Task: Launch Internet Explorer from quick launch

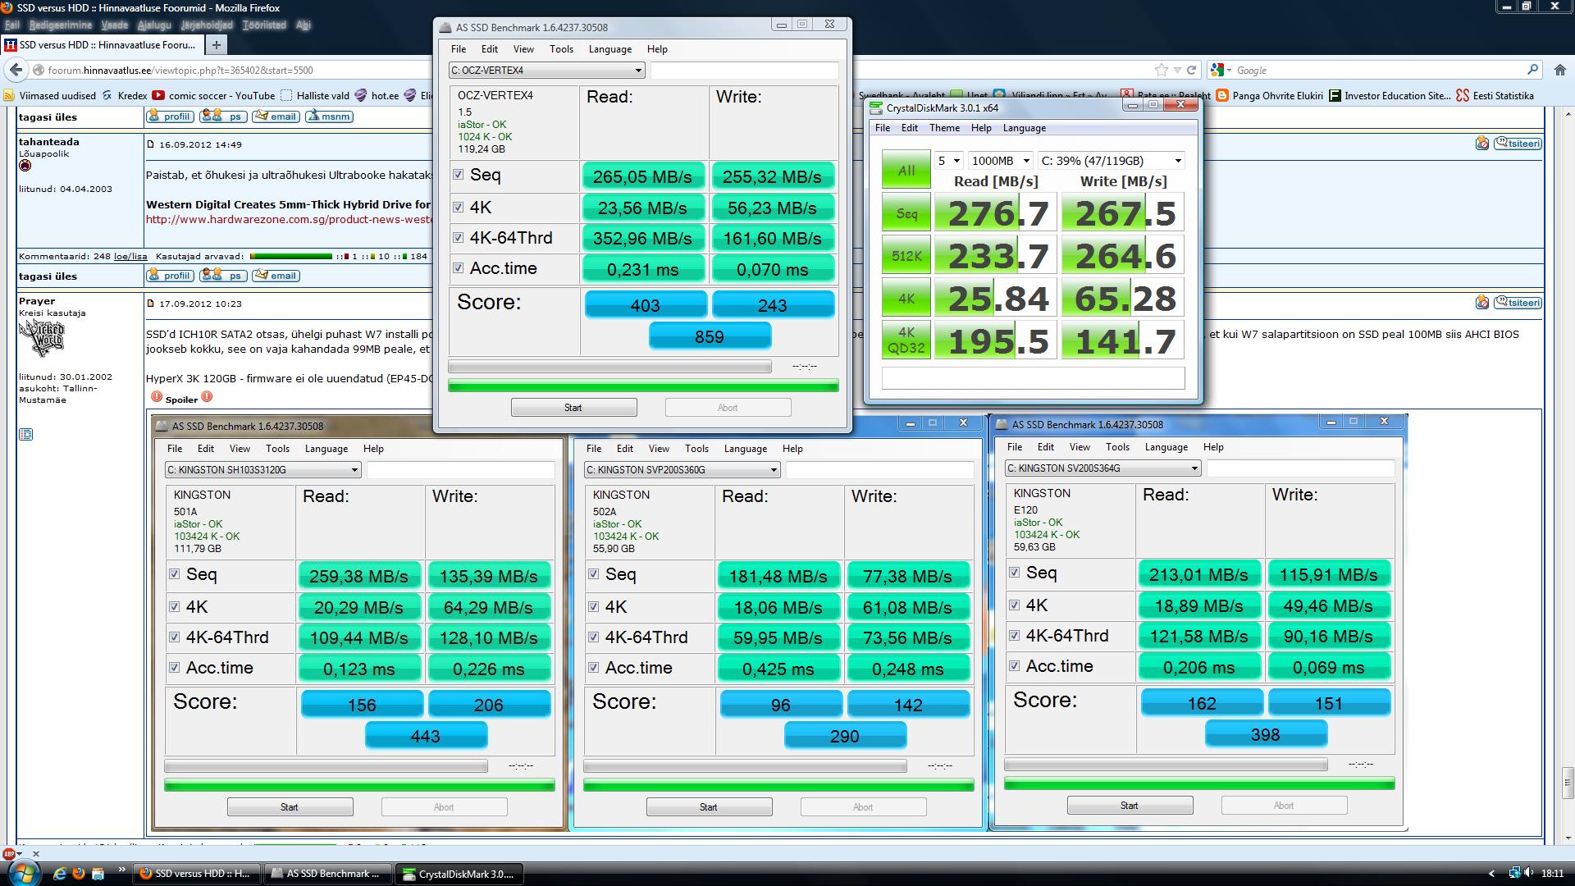Action: click(60, 874)
